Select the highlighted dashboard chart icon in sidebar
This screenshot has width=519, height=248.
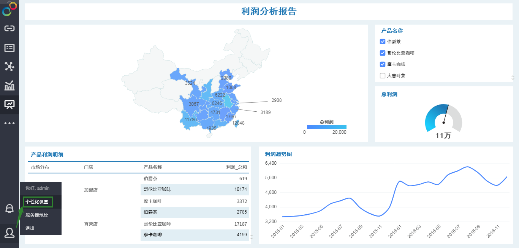coord(9,104)
